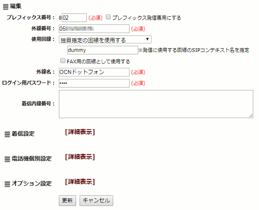
Task: Click the 着信内線番号 textarea resize handle
Action: (x=251, y=116)
